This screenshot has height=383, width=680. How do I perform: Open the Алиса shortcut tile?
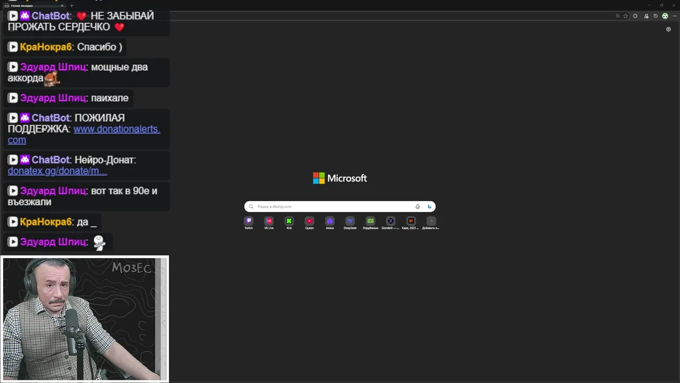coord(330,222)
